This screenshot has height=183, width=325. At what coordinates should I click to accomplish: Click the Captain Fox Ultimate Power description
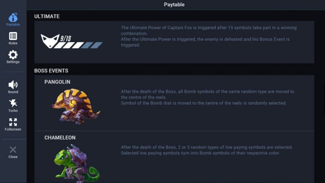pos(209,36)
